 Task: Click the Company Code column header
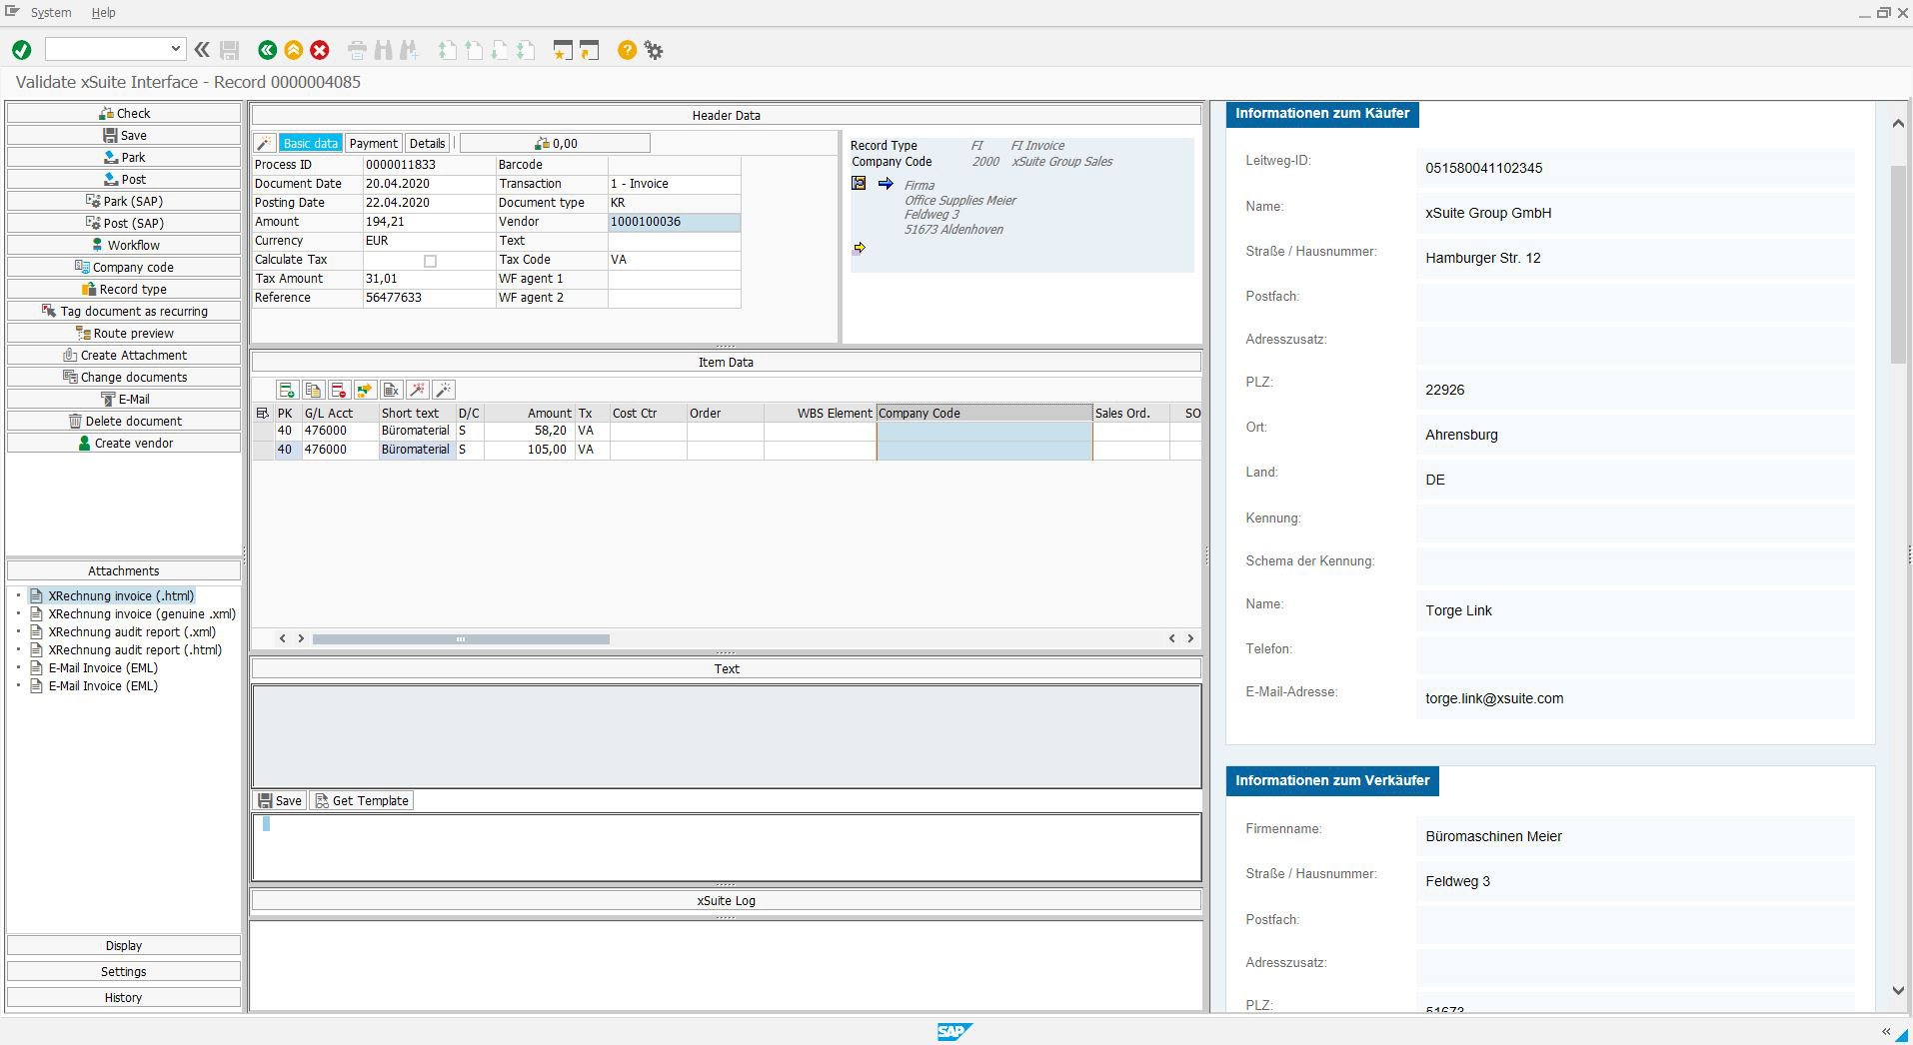point(984,413)
